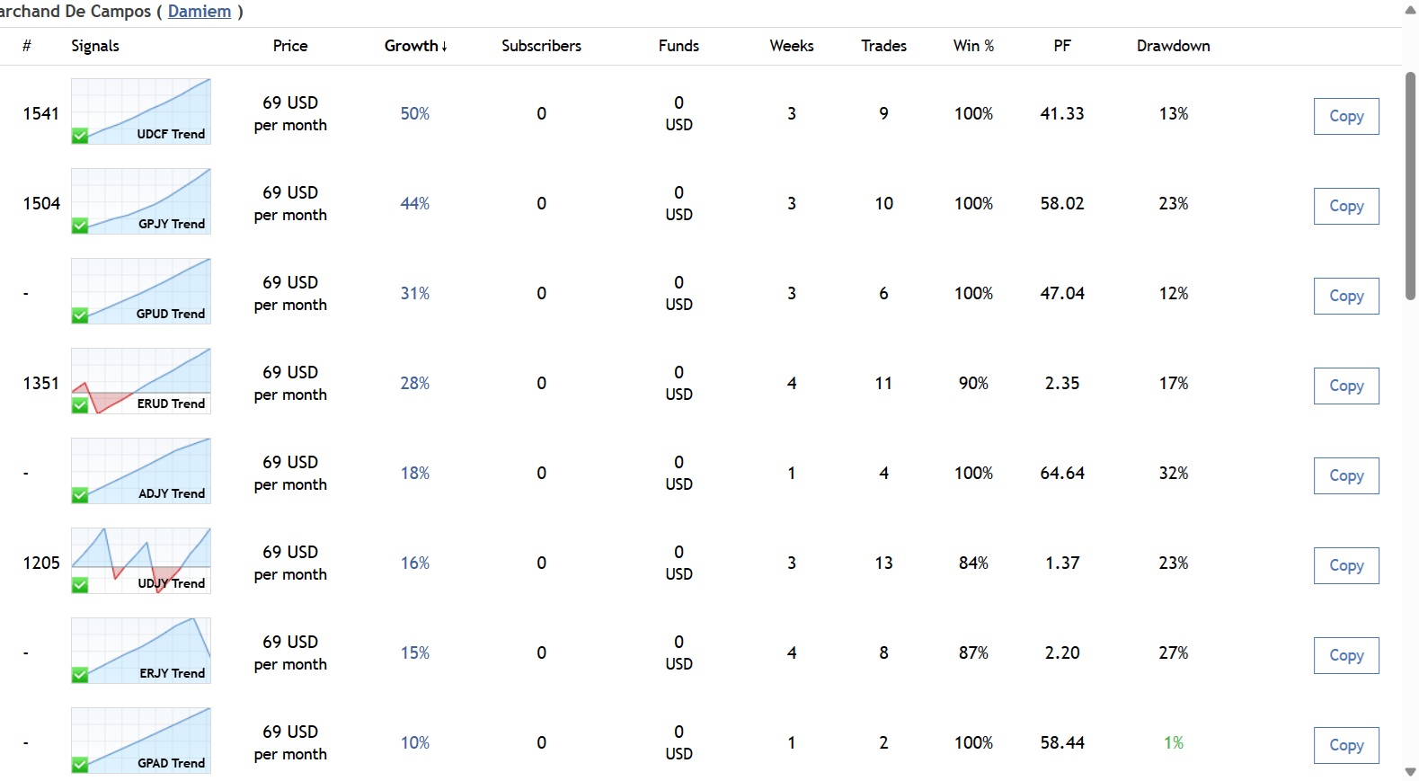The width and height of the screenshot is (1419, 781).
Task: Click the green check badge on UDCF Trend
Action: pos(80,136)
